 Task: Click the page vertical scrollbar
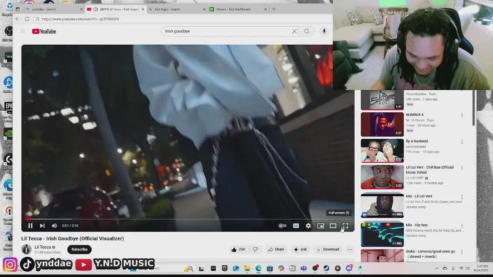[x=474, y=108]
